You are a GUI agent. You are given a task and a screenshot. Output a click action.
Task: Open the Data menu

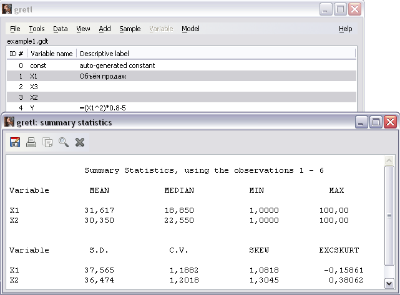coord(61,29)
